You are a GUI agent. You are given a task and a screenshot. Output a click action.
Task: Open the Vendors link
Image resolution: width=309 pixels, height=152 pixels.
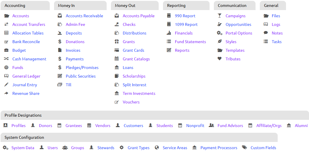(103, 126)
